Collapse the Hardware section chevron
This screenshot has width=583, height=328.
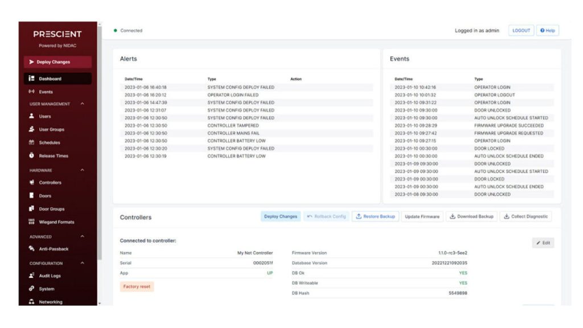click(x=83, y=170)
